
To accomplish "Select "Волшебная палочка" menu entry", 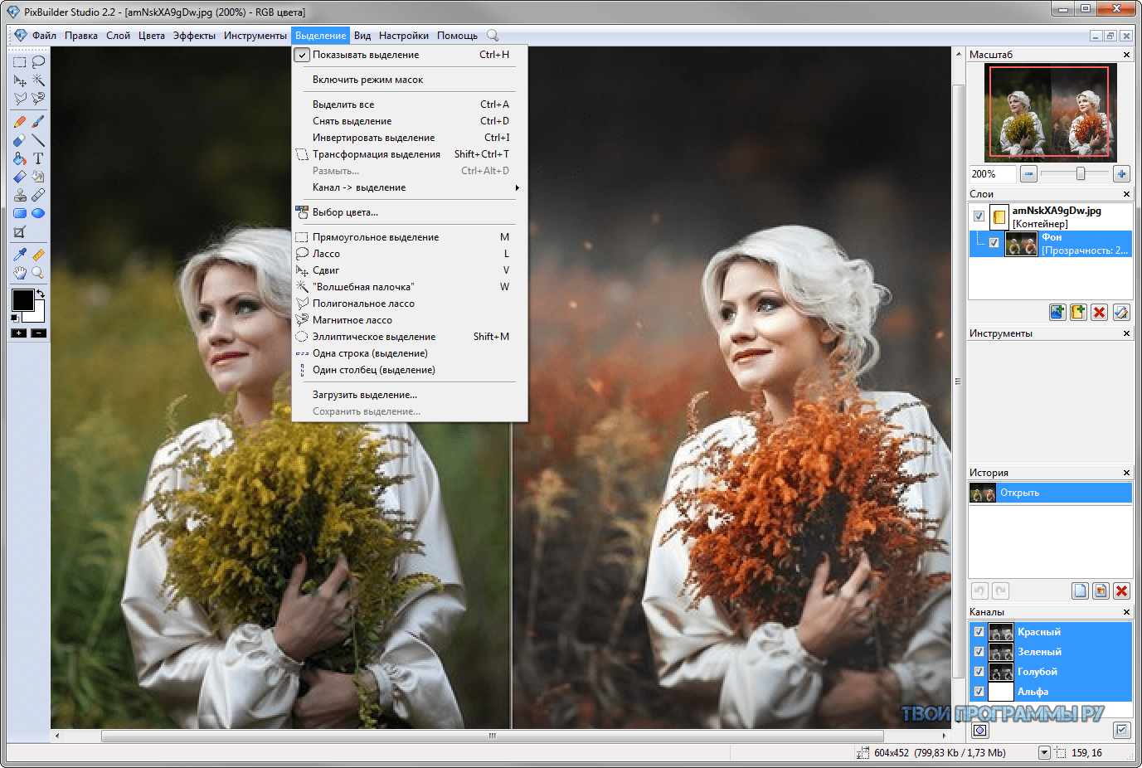I will [363, 287].
